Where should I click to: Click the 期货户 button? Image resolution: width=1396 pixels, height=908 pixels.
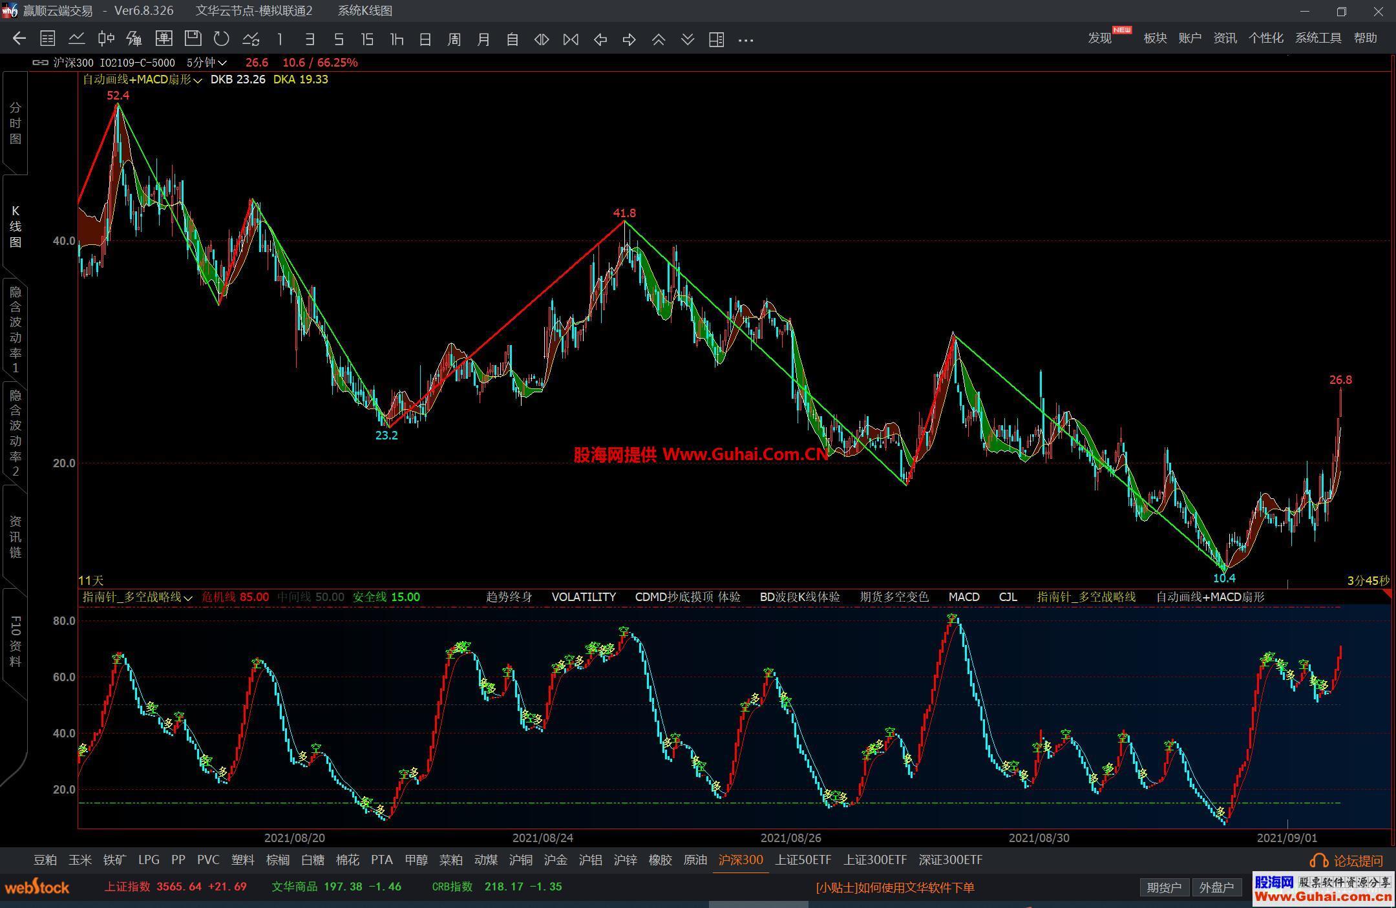point(1163,887)
